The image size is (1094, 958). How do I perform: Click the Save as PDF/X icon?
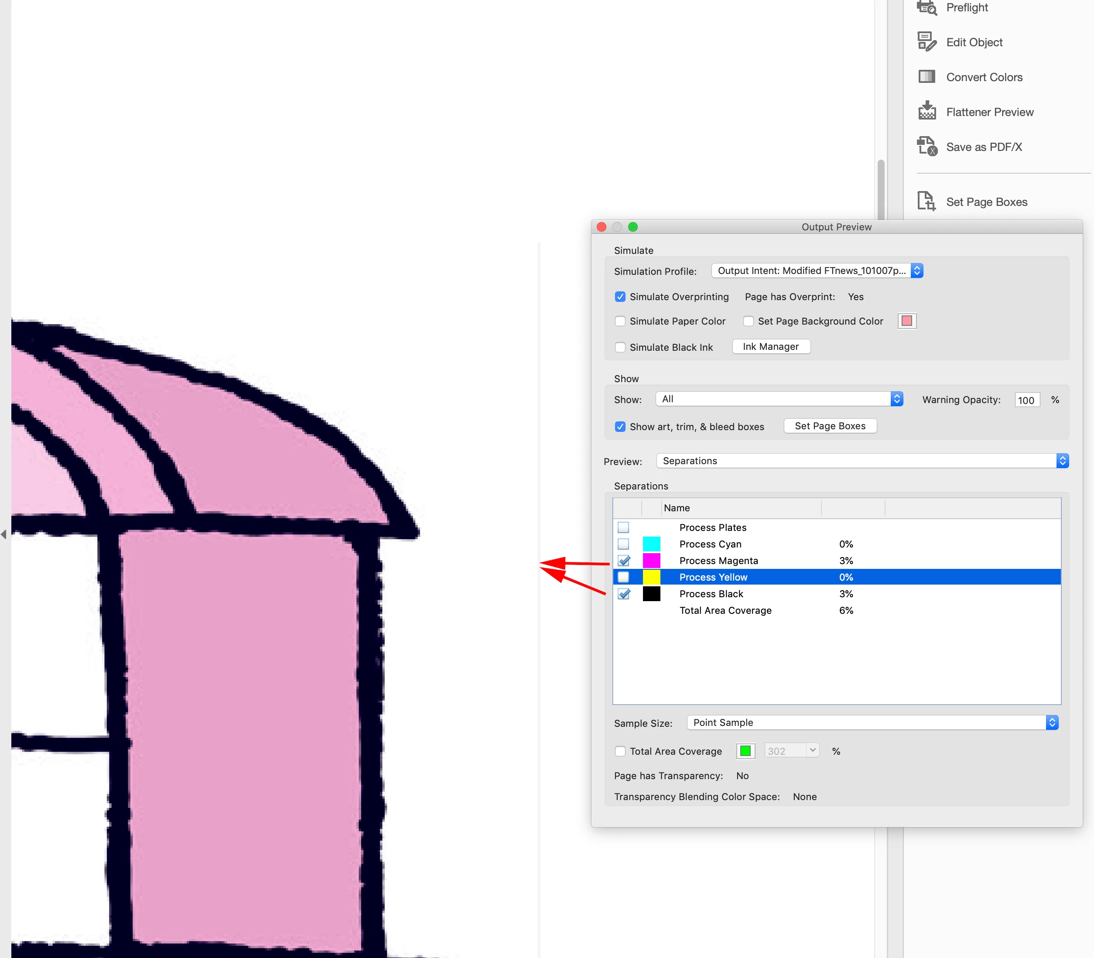pyautogui.click(x=927, y=147)
